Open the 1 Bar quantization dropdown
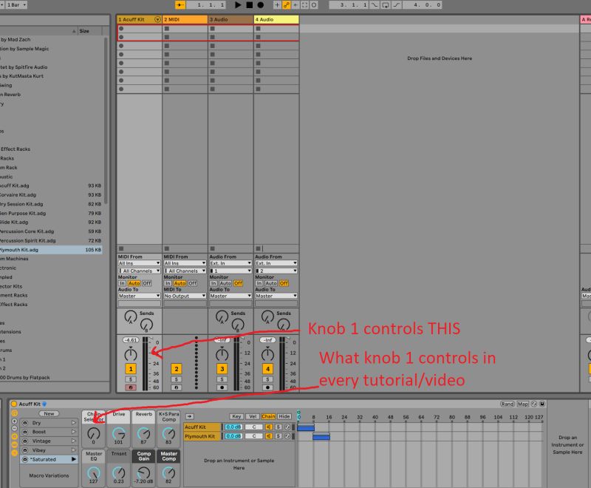 pyautogui.click(x=16, y=4)
